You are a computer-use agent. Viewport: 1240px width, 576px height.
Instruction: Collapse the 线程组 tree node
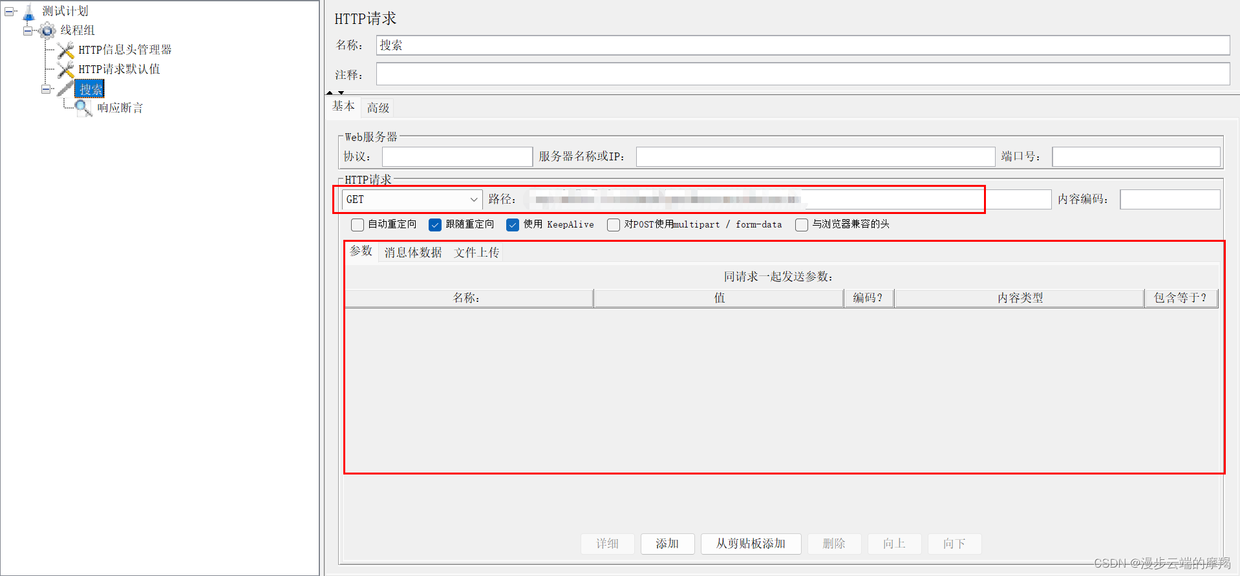[27, 30]
